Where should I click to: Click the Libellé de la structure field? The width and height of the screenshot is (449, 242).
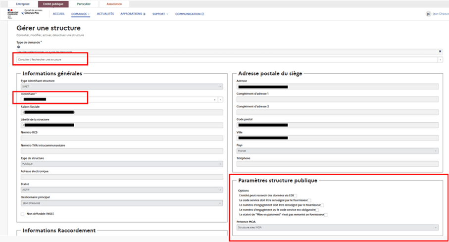coord(122,125)
